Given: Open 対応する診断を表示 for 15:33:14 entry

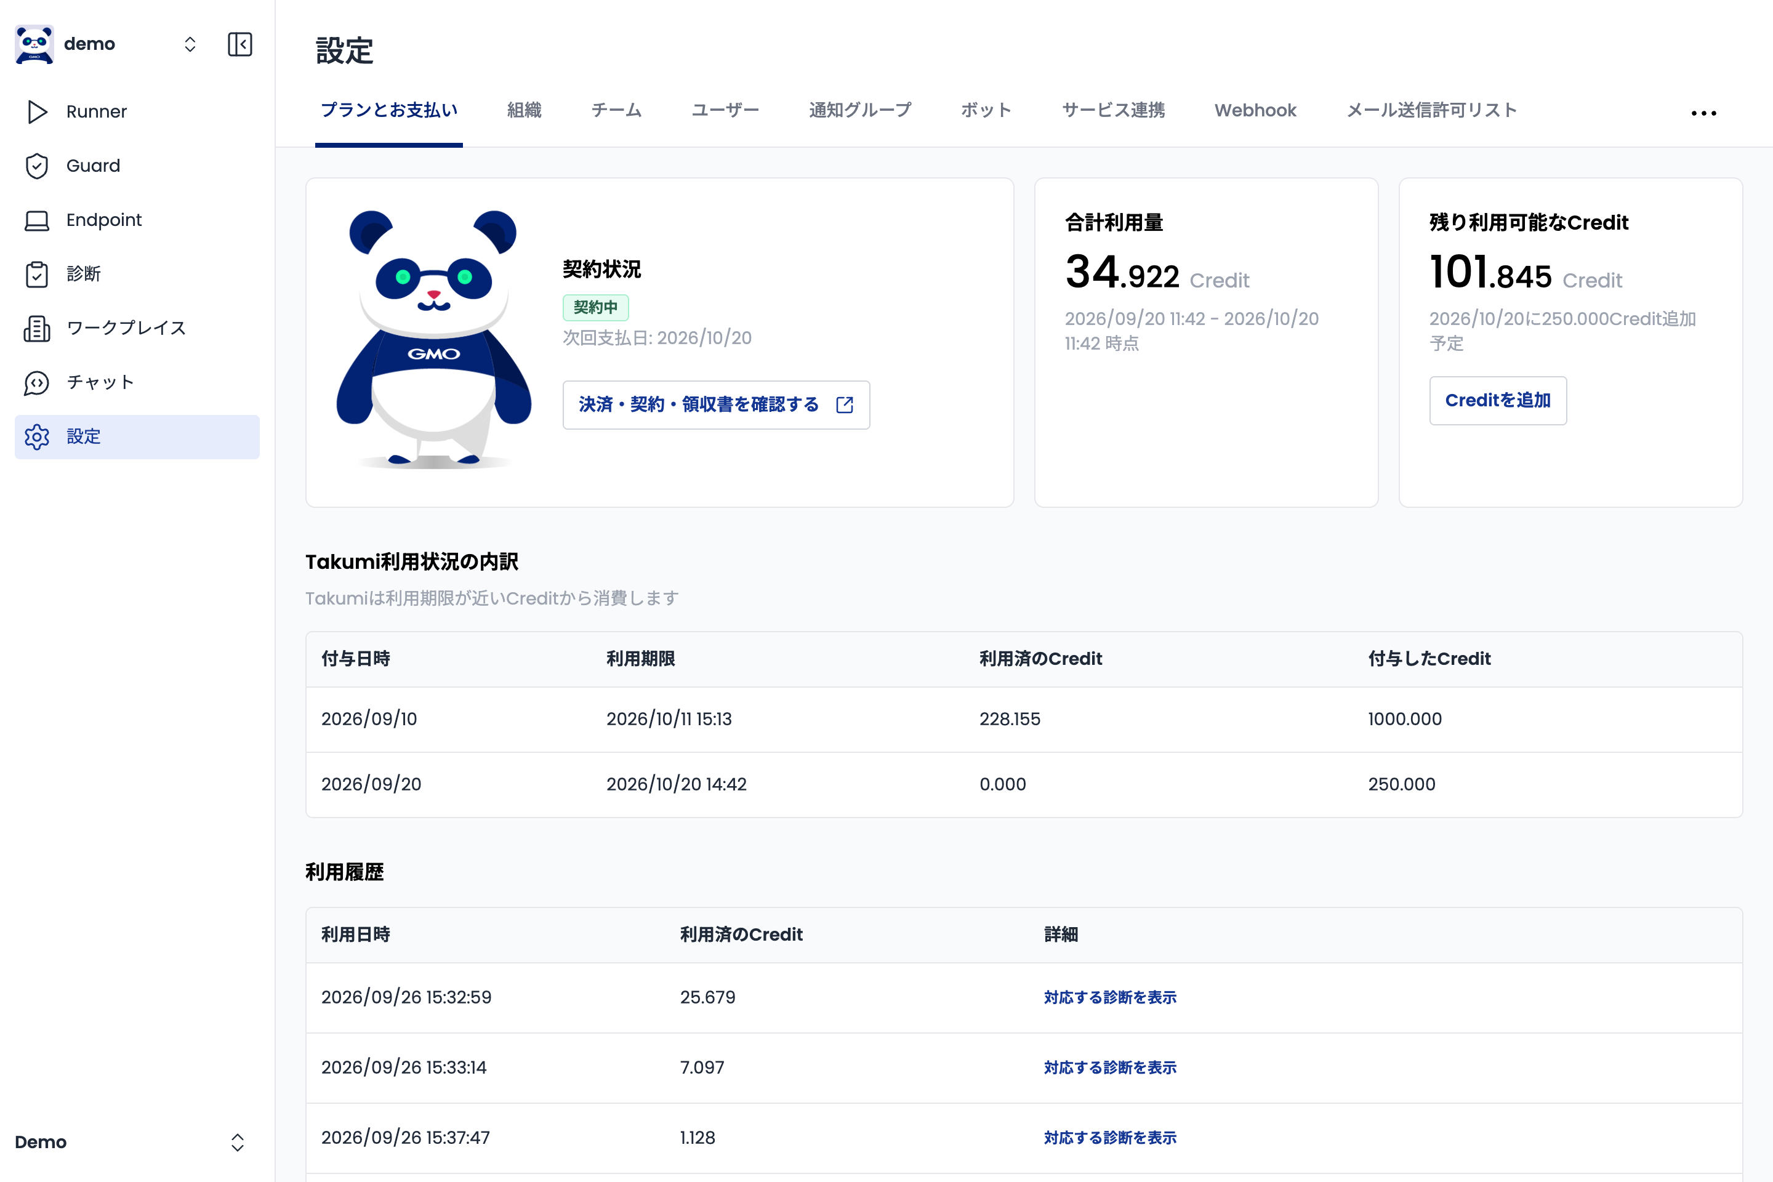Looking at the screenshot, I should 1109,1067.
